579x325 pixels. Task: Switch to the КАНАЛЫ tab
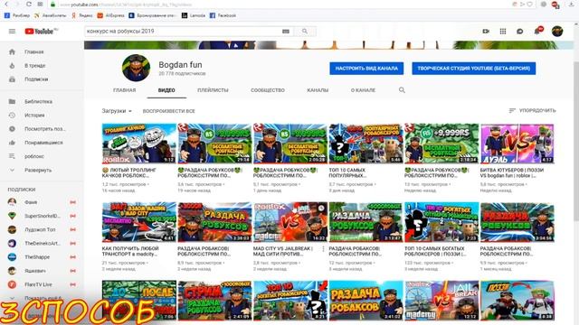point(318,90)
